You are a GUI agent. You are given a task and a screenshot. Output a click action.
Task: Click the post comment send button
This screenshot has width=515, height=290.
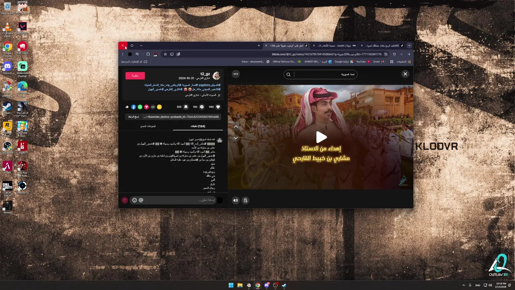pos(125,200)
